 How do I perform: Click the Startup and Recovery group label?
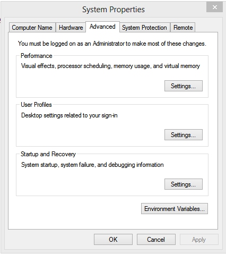48,154
